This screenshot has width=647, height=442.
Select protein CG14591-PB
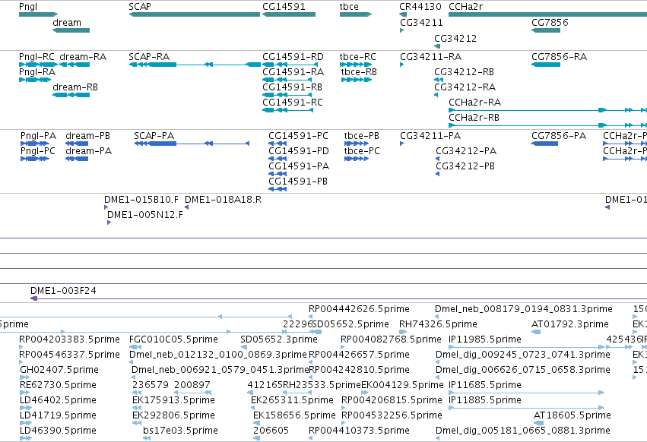(x=298, y=182)
